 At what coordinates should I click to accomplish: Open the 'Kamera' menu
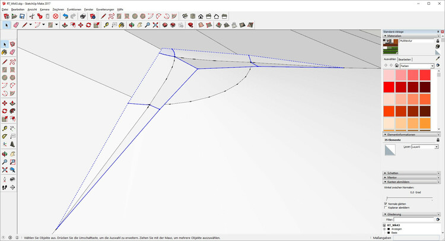pyautogui.click(x=44, y=9)
